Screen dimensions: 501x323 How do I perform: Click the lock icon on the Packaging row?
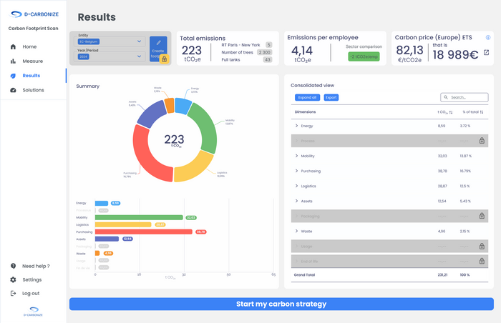pos(482,216)
